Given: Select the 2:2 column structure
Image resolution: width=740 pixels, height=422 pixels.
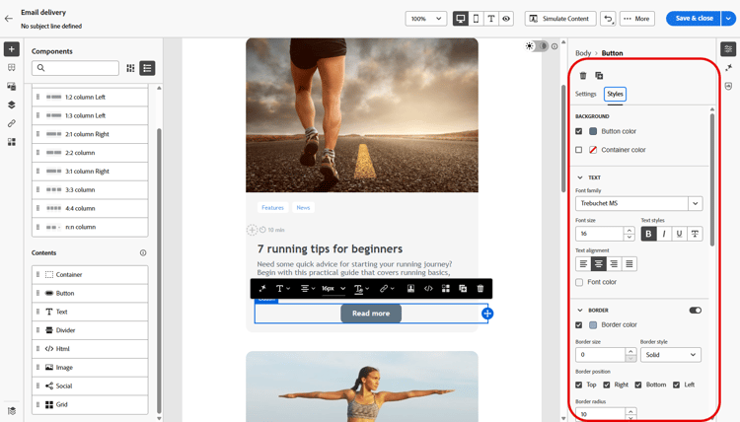Looking at the screenshot, I should click(x=90, y=153).
